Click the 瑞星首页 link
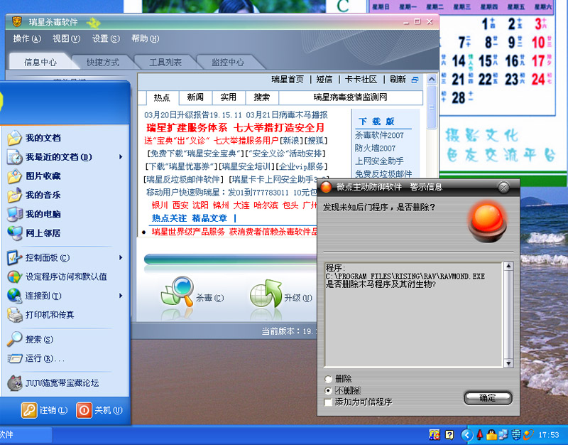The image size is (568, 445). coord(288,80)
